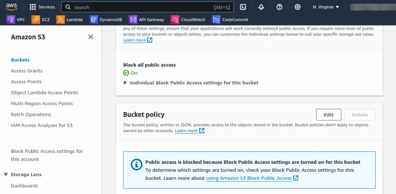Open Learn more link under Bucket policy

(186, 131)
